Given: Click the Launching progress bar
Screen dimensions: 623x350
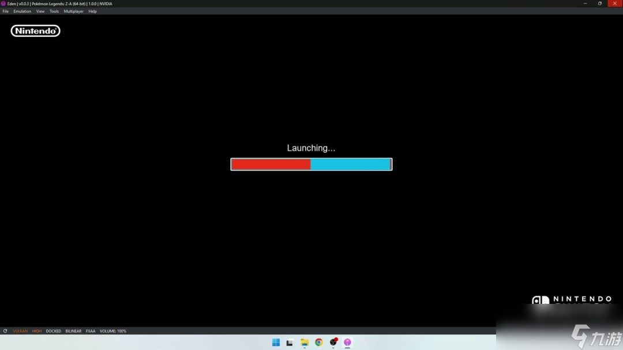Looking at the screenshot, I should coord(311,164).
